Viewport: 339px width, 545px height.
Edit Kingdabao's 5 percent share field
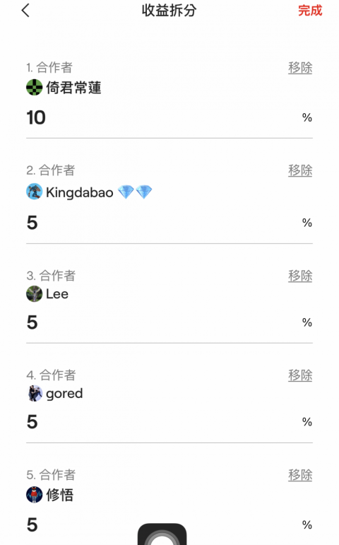pyautogui.click(x=169, y=223)
